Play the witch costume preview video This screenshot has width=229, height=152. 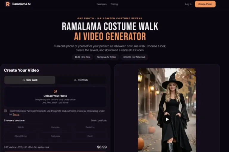point(167,119)
